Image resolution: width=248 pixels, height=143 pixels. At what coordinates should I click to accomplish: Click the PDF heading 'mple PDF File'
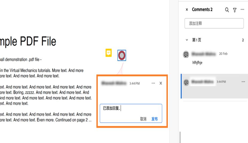28,41
